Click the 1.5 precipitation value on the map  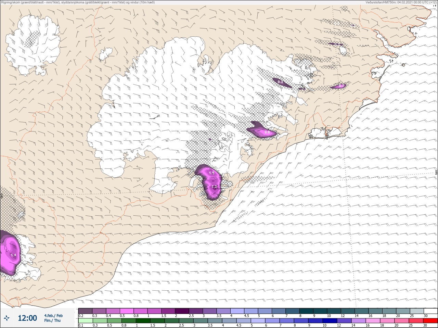tap(211, 173)
